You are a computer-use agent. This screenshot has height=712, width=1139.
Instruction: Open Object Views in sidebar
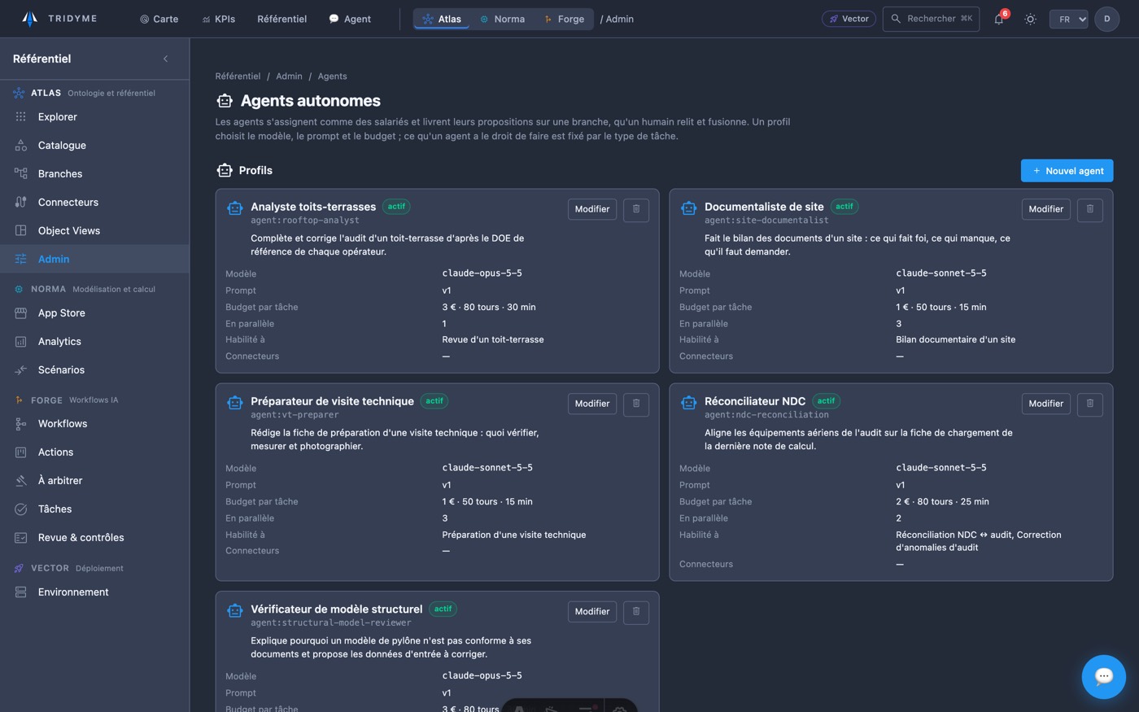tap(94, 231)
